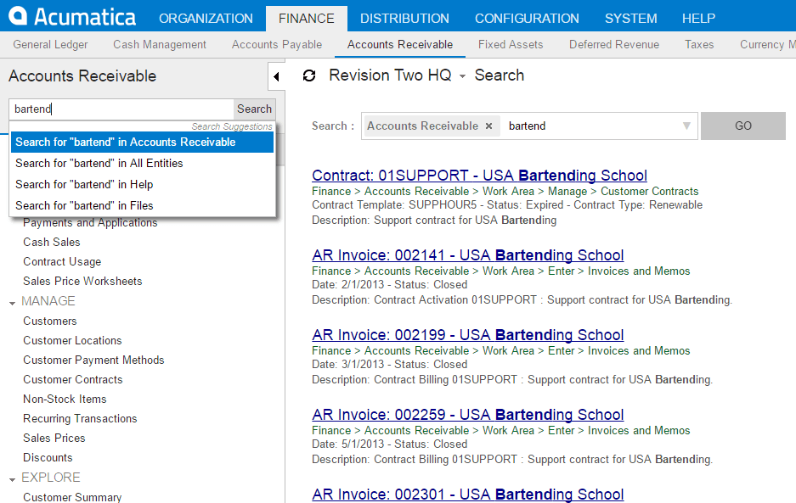The width and height of the screenshot is (796, 503).
Task: Open the DISTRIBUTION menu
Action: (x=404, y=19)
